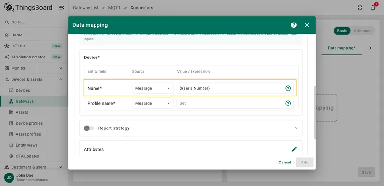
Task: Click the Add button in the dialog
Action: pos(305,162)
